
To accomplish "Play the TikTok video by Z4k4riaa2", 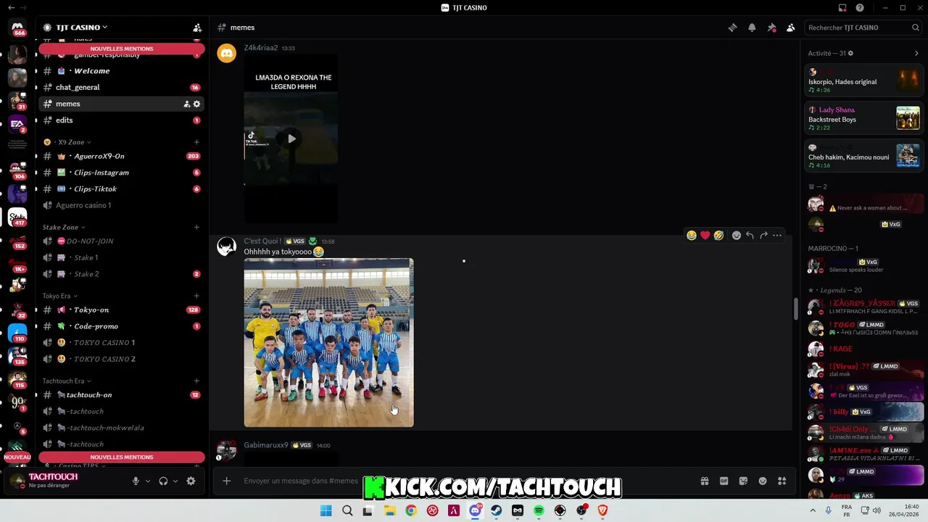I will coord(291,138).
